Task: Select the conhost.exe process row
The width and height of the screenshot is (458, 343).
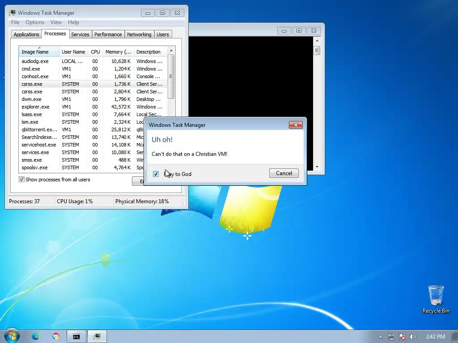Action: pyautogui.click(x=93, y=76)
